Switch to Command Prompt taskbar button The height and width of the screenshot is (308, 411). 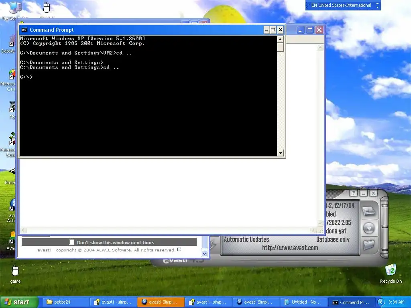tap(351, 302)
